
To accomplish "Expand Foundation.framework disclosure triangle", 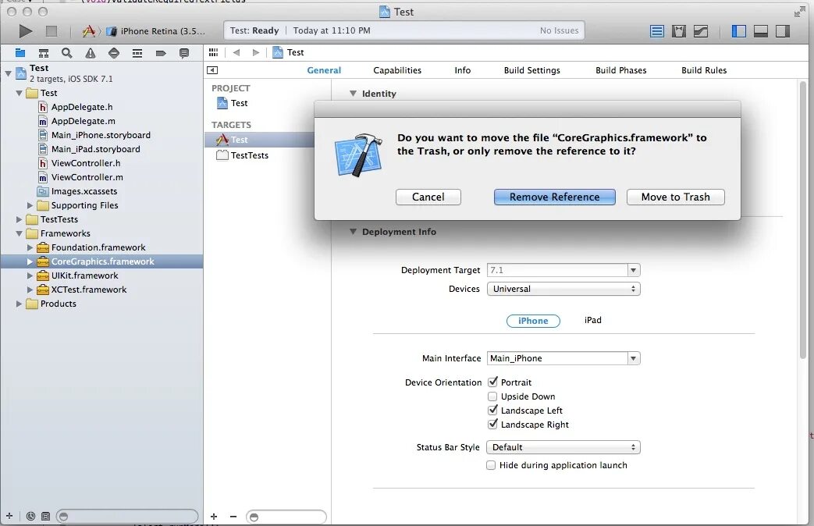I will 30,247.
